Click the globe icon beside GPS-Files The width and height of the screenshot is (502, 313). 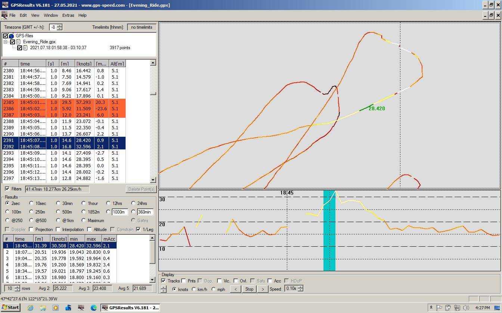[x=11, y=36]
